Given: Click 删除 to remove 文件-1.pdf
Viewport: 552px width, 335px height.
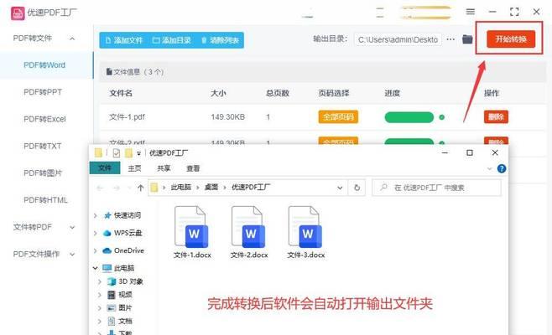Looking at the screenshot, I should [496, 116].
